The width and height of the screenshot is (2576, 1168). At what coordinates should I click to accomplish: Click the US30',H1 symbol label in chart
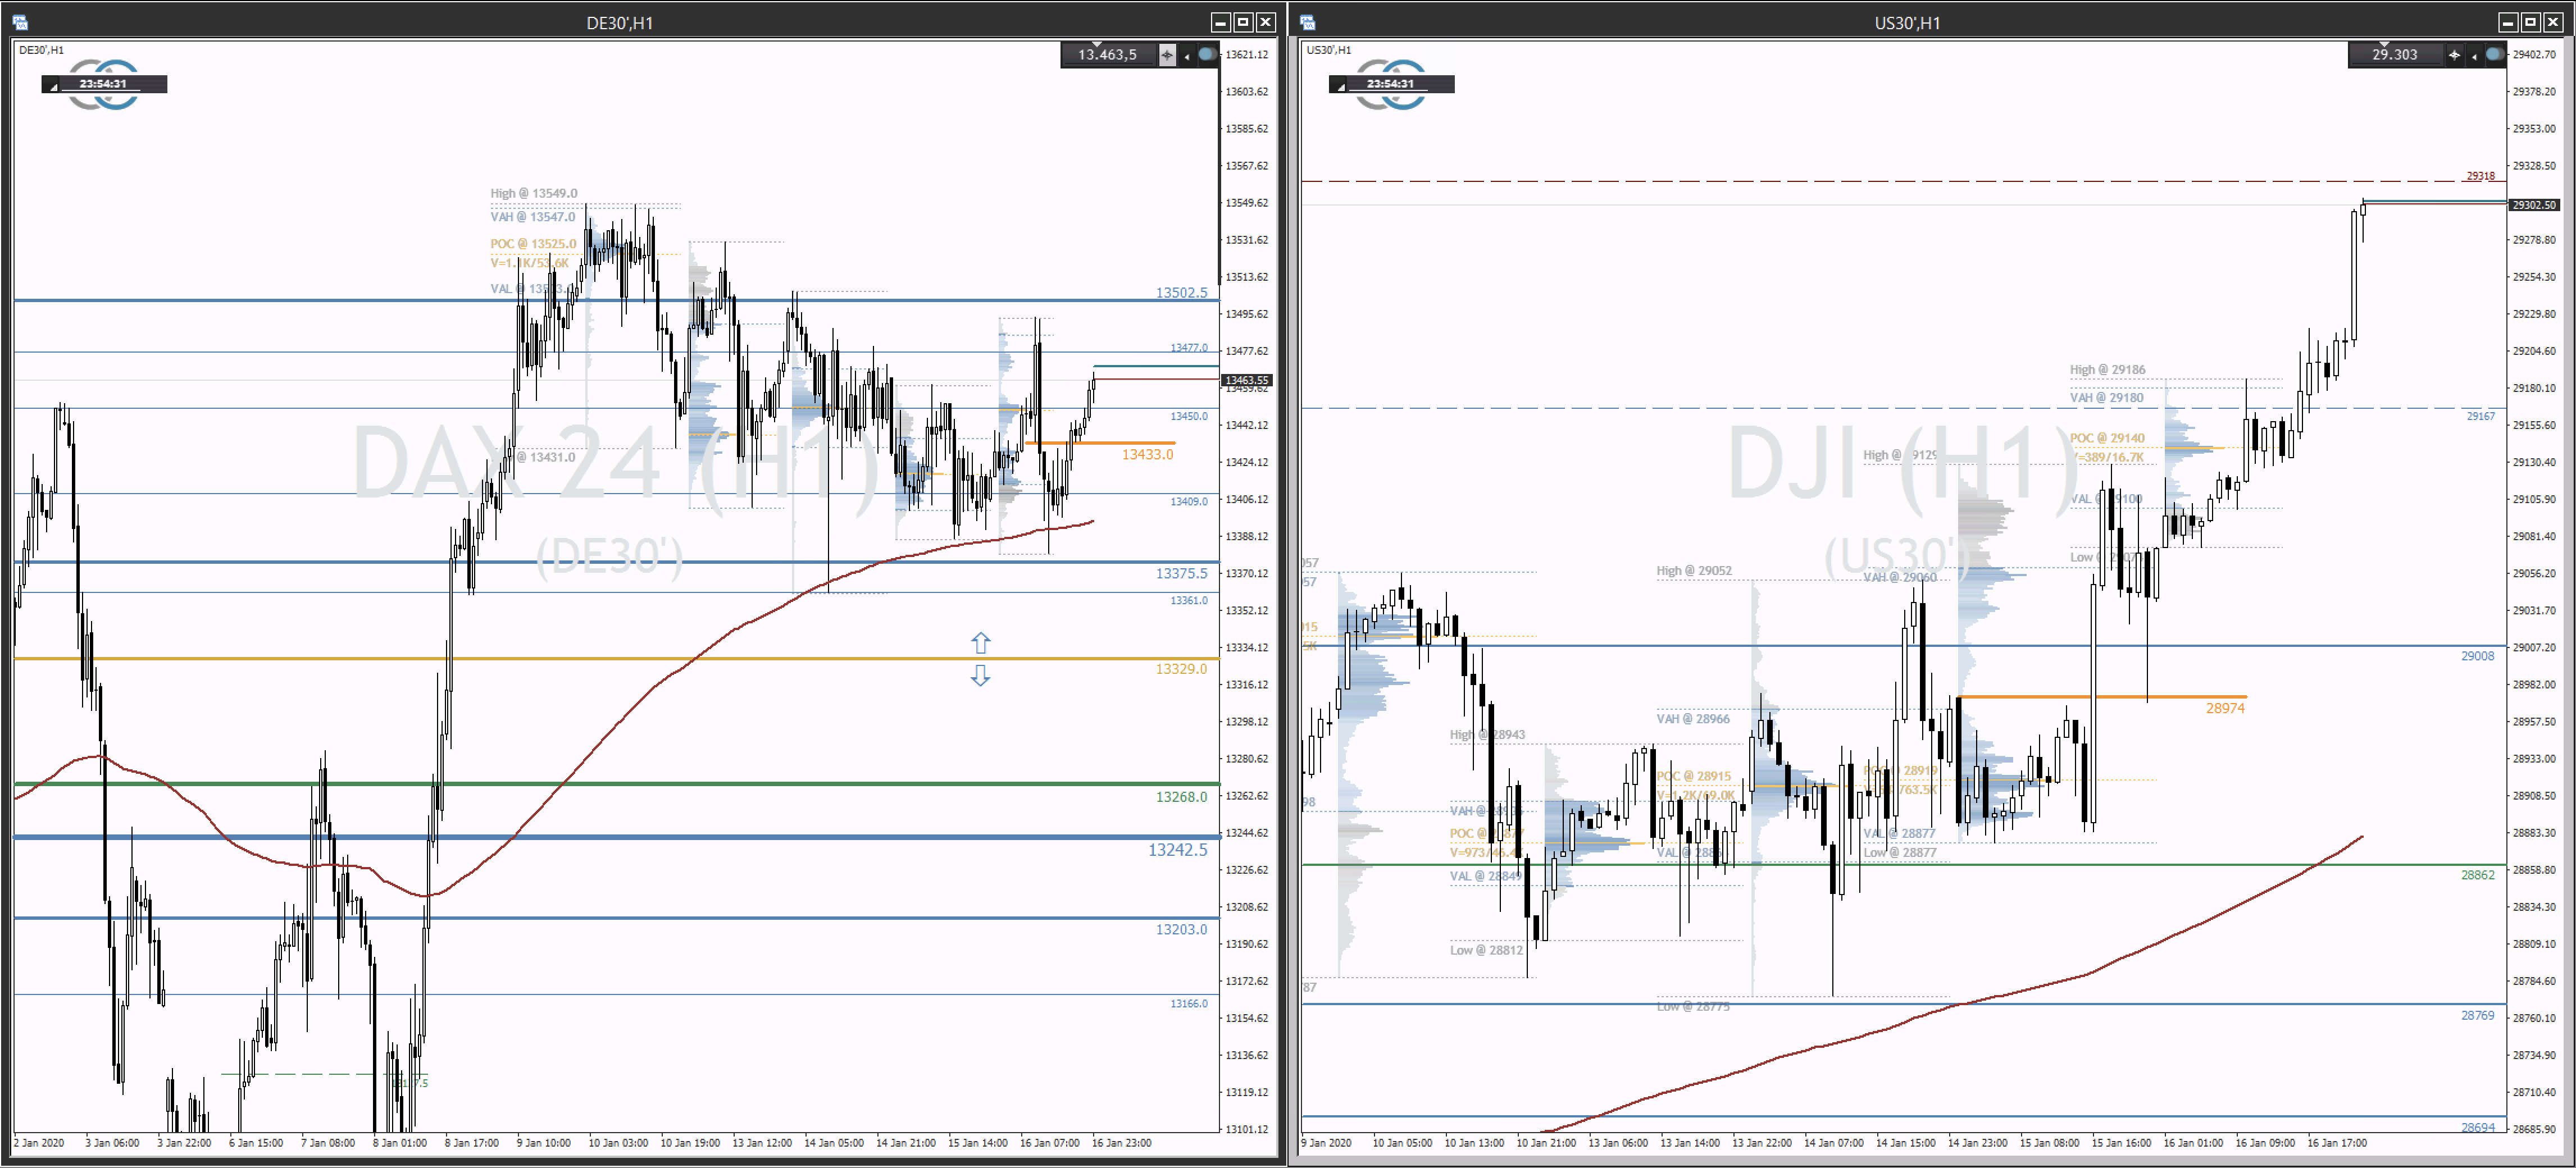pos(1328,50)
